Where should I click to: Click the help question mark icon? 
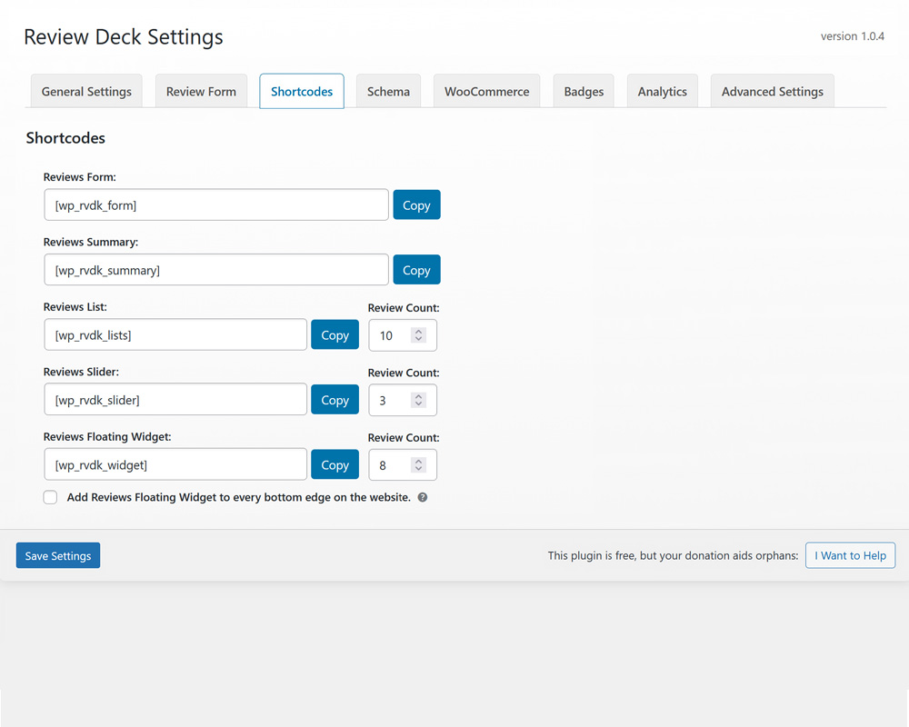[420, 497]
